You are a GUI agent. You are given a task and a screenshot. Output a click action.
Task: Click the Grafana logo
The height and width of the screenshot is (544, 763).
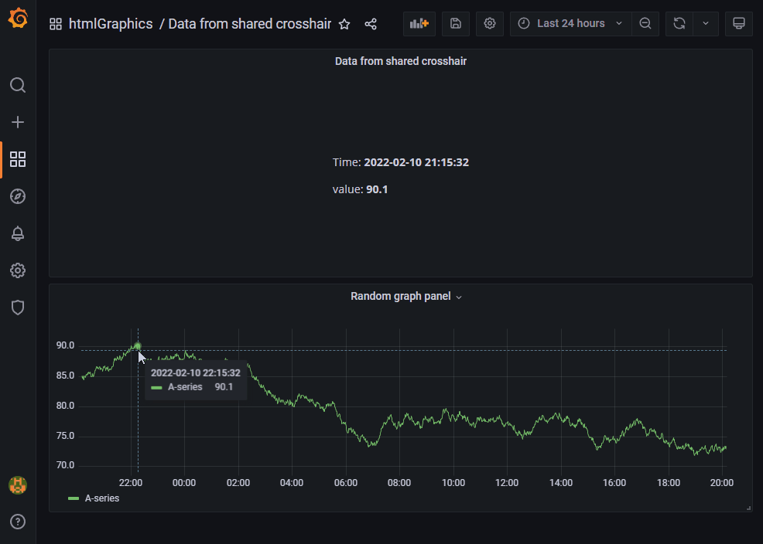pos(18,15)
